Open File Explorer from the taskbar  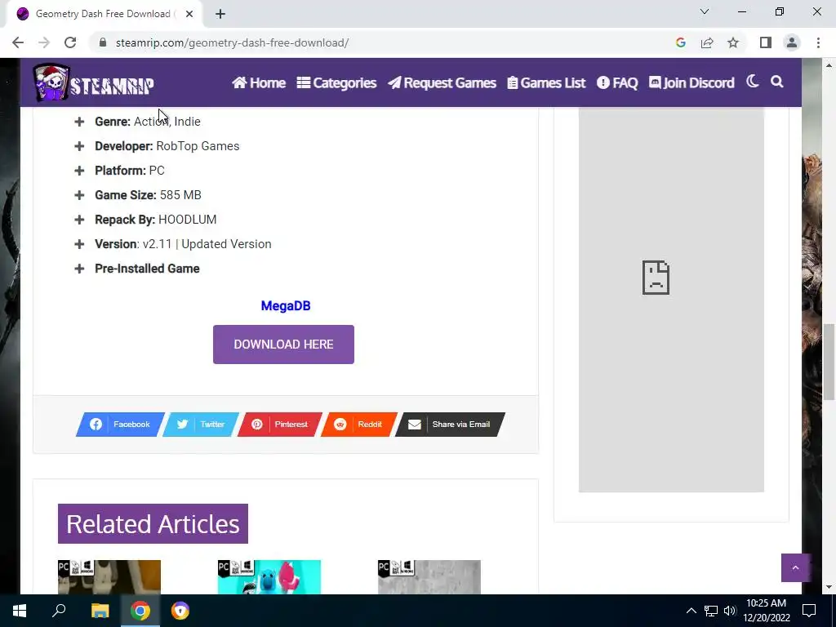click(100, 611)
